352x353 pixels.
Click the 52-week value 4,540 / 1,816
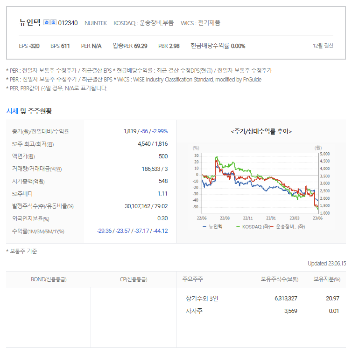click(153, 144)
